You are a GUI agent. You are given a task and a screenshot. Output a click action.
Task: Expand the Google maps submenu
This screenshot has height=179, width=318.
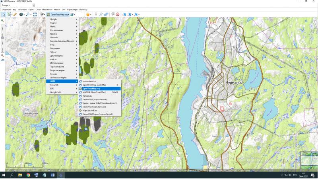pos(62,19)
